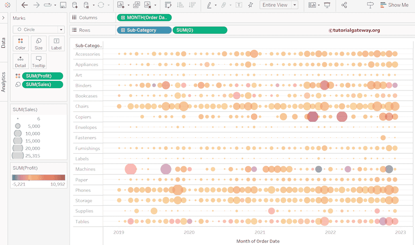Open the Tooltip editor from the Marks card
The height and width of the screenshot is (245, 415).
tap(39, 61)
